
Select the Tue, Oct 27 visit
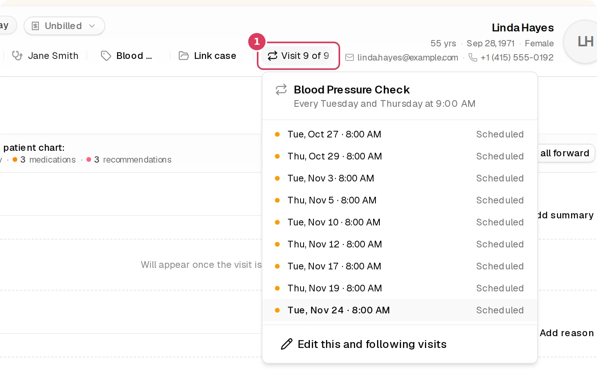coord(400,134)
